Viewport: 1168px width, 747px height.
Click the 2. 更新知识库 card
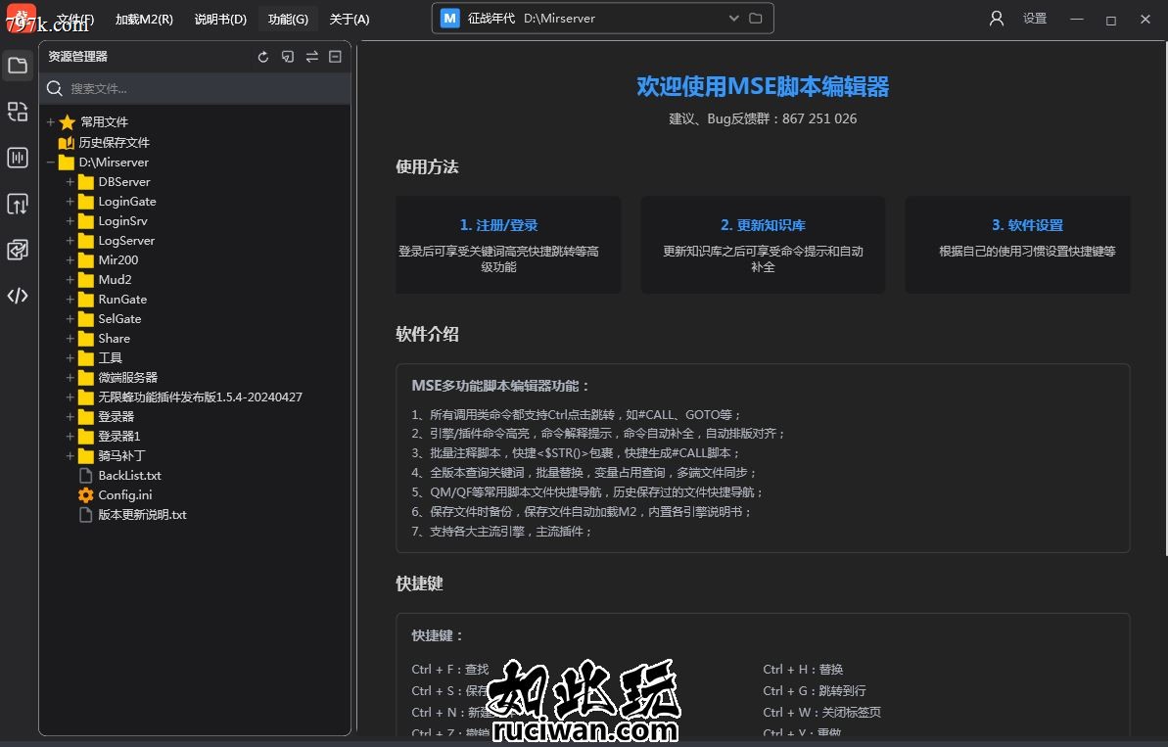point(763,245)
